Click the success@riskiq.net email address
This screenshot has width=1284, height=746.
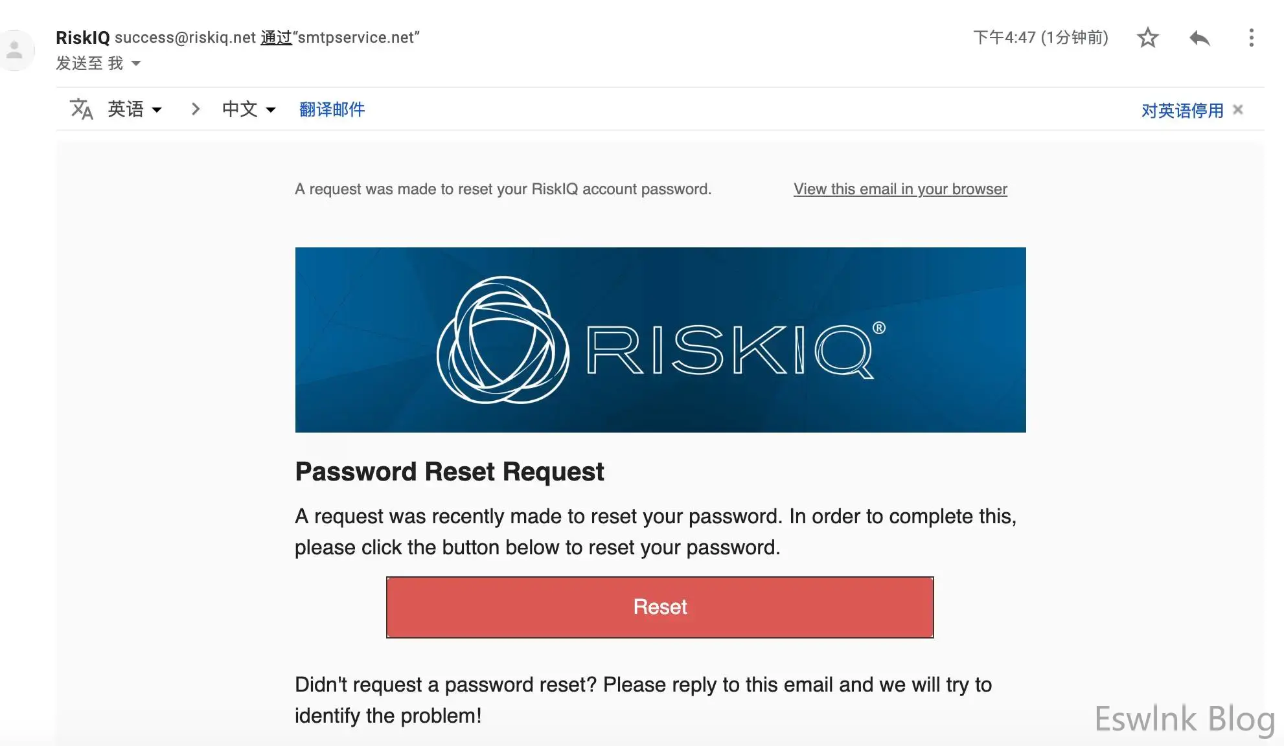(x=185, y=38)
